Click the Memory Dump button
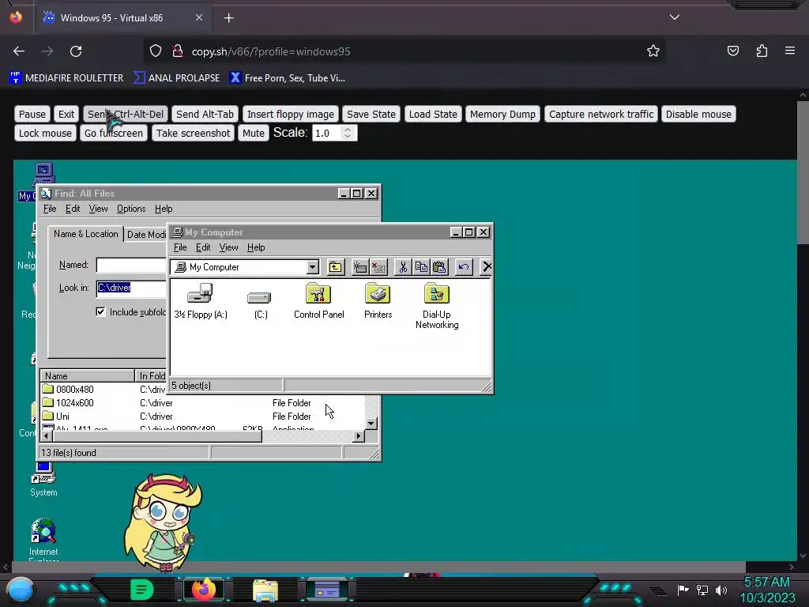Screen dimensions: 809x607 click(x=502, y=114)
